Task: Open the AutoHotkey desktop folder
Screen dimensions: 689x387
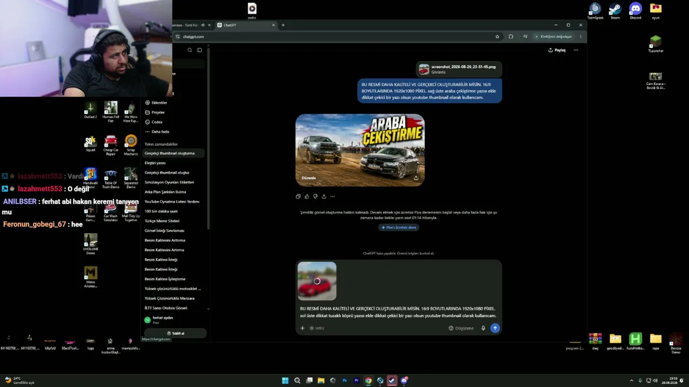Action: (x=636, y=342)
